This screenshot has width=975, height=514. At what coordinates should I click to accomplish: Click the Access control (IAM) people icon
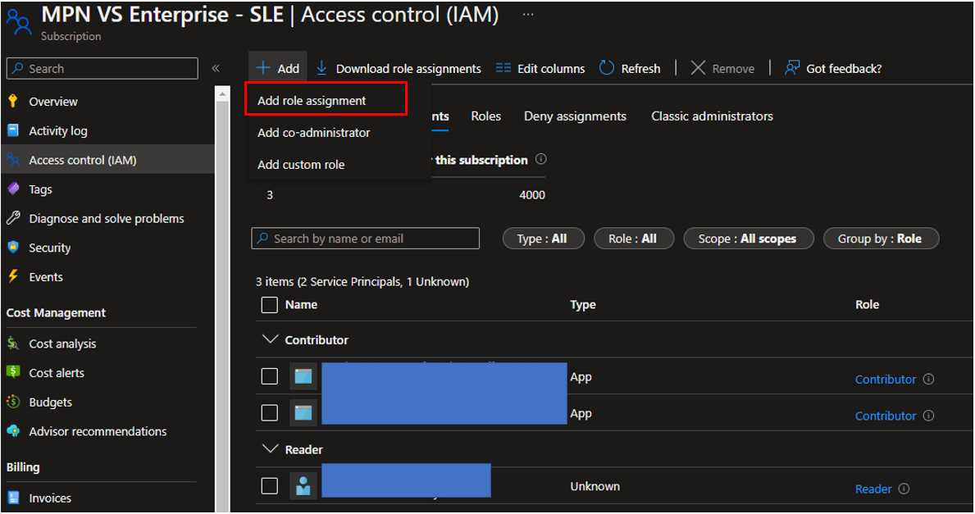click(x=12, y=160)
